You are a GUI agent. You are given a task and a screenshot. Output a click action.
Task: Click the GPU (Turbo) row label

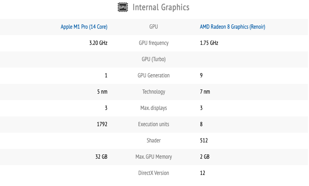click(153, 59)
